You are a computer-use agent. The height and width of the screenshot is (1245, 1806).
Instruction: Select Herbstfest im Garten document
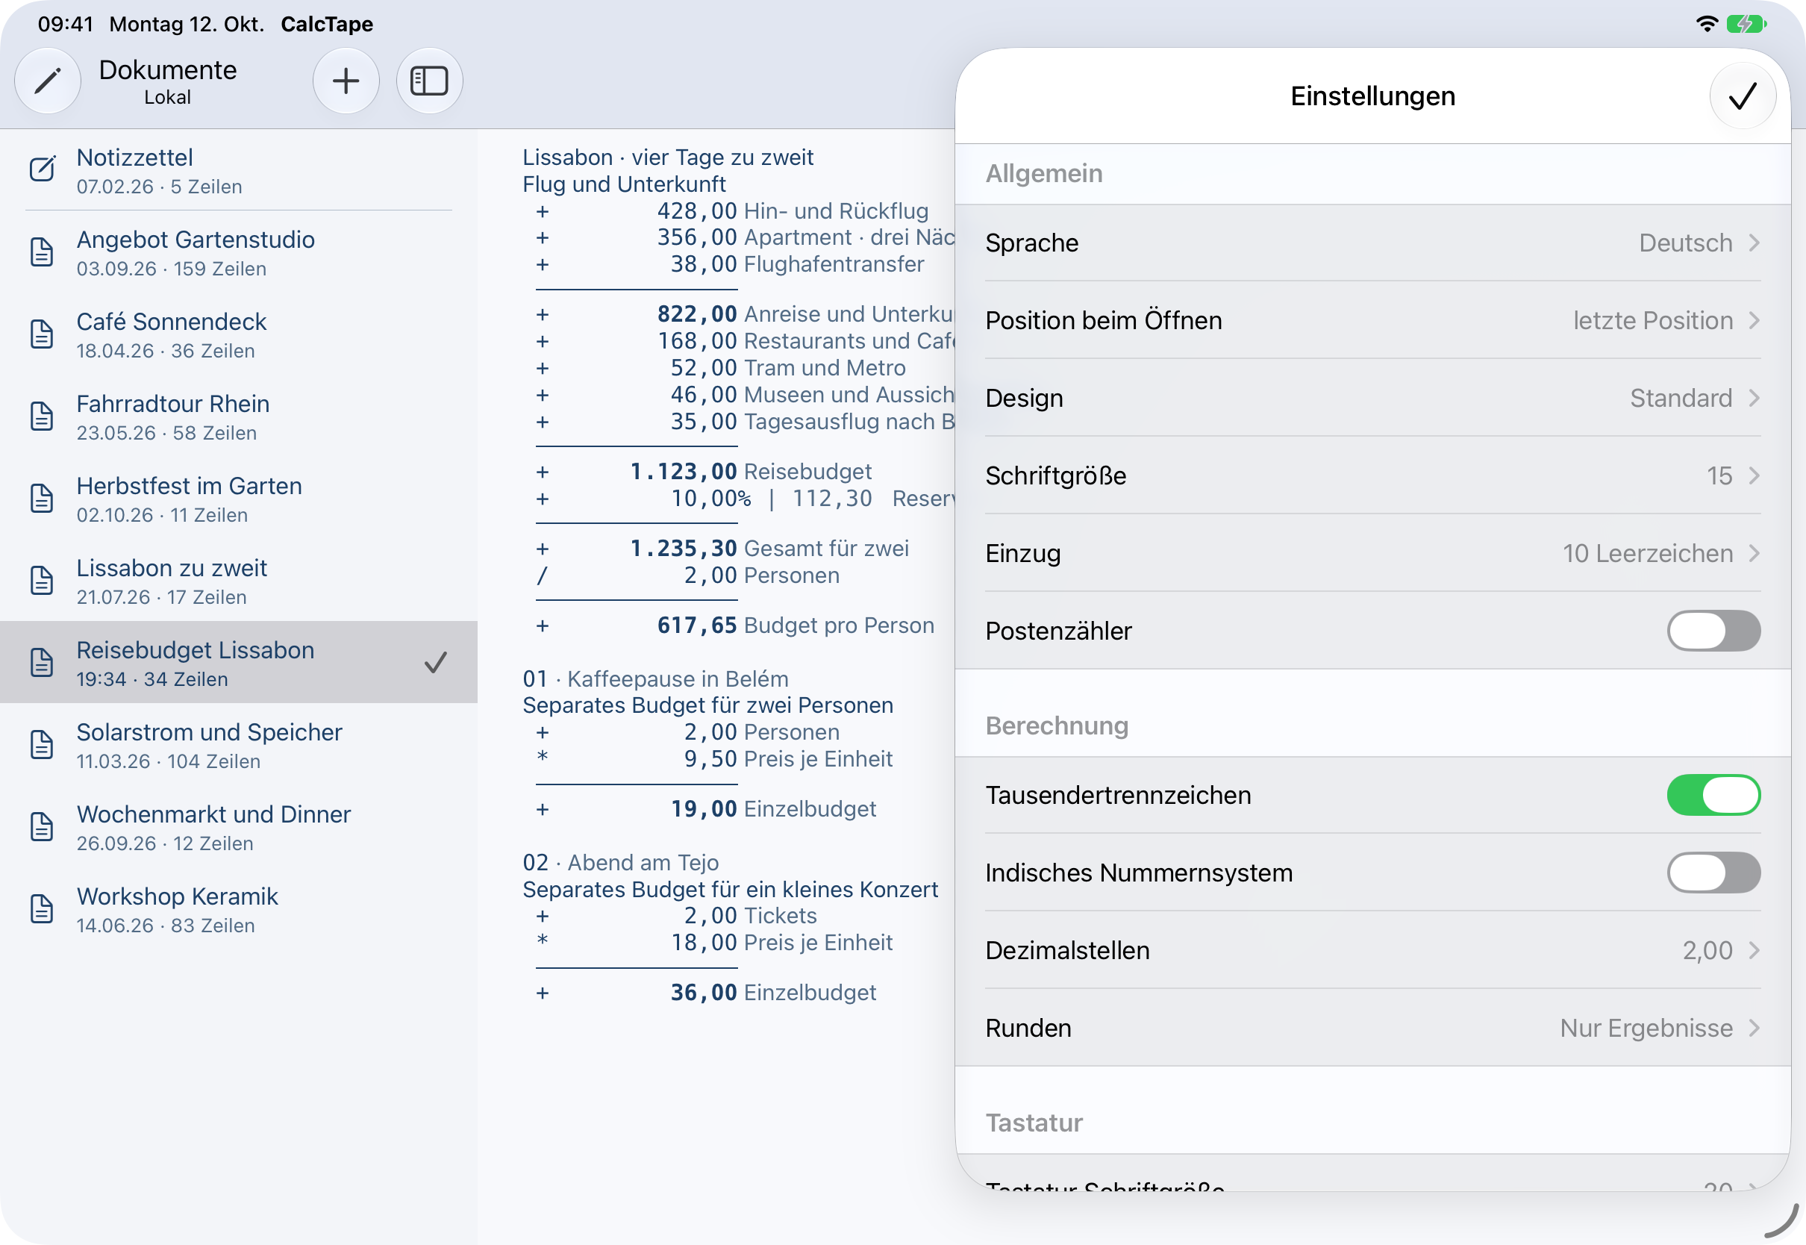click(x=239, y=498)
